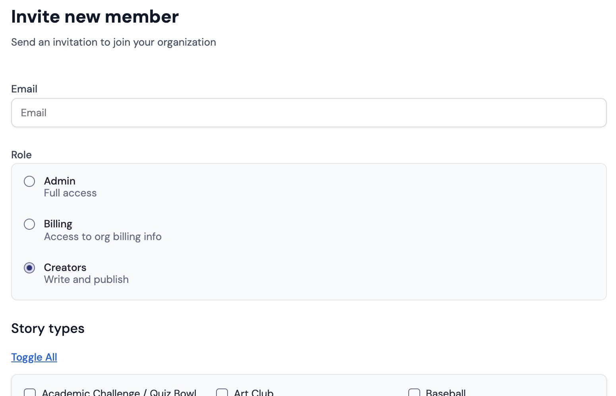The height and width of the screenshot is (396, 616).
Task: Click the Story types section heading
Action: [48, 328]
